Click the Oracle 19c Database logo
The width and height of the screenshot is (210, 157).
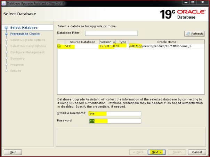pyautogui.click(x=183, y=14)
